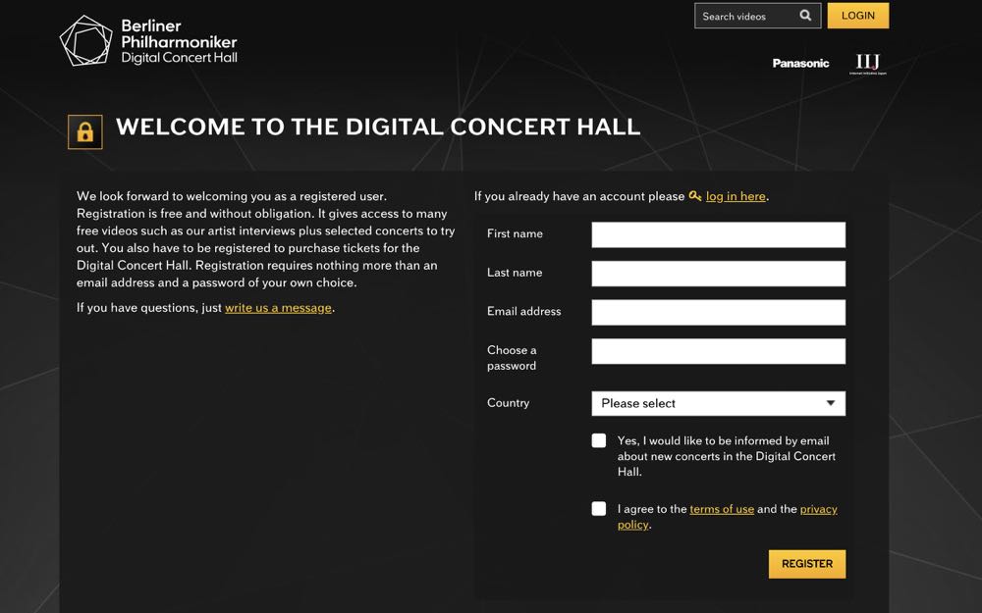
Task: Open the privacy policy link
Action: click(x=818, y=510)
